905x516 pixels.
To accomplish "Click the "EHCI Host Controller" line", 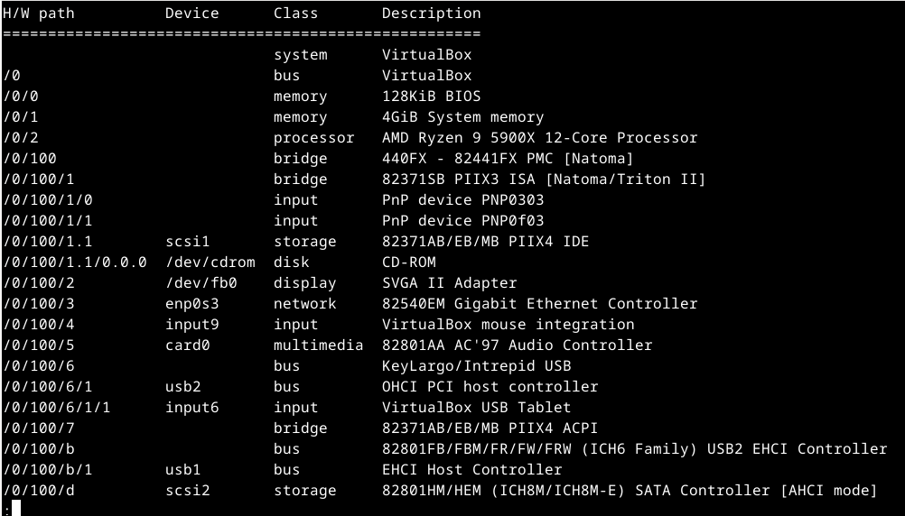I will pos(471,470).
